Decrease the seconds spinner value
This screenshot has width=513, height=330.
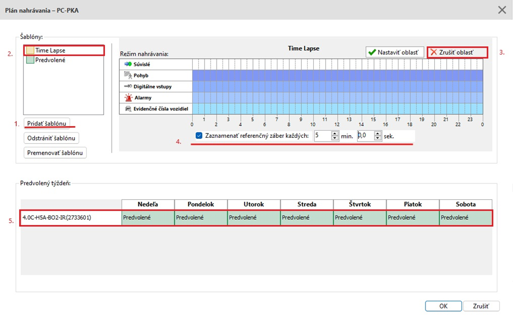point(378,138)
